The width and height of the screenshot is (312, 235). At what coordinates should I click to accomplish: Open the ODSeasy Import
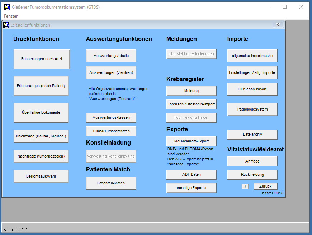click(x=252, y=89)
